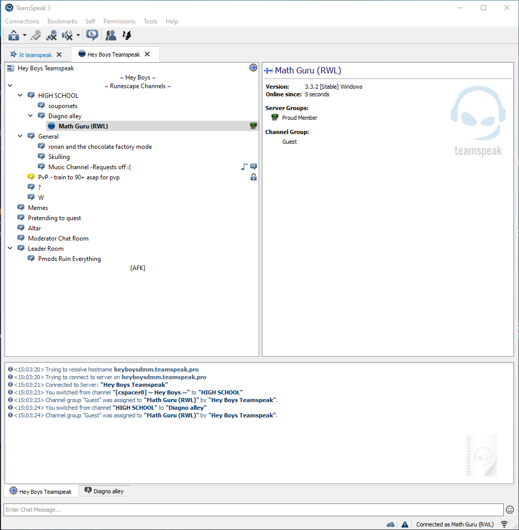This screenshot has width=519, height=530.
Task: Click the green skull badge beside Math Guru
Action: [254, 126]
